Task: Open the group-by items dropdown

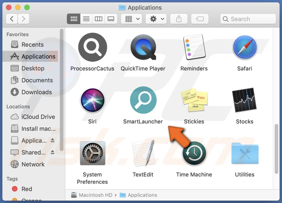Action: point(131,19)
